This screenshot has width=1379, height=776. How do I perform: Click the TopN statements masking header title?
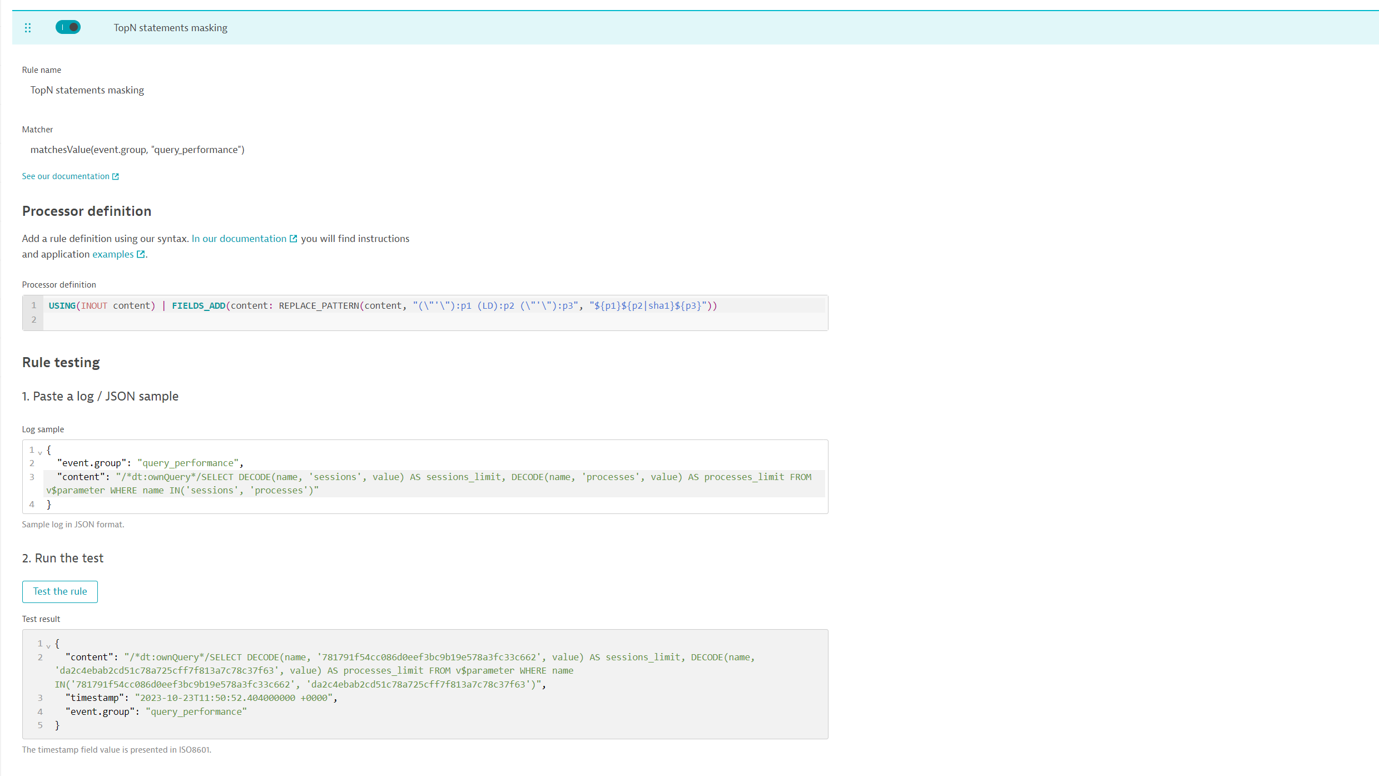coord(170,28)
